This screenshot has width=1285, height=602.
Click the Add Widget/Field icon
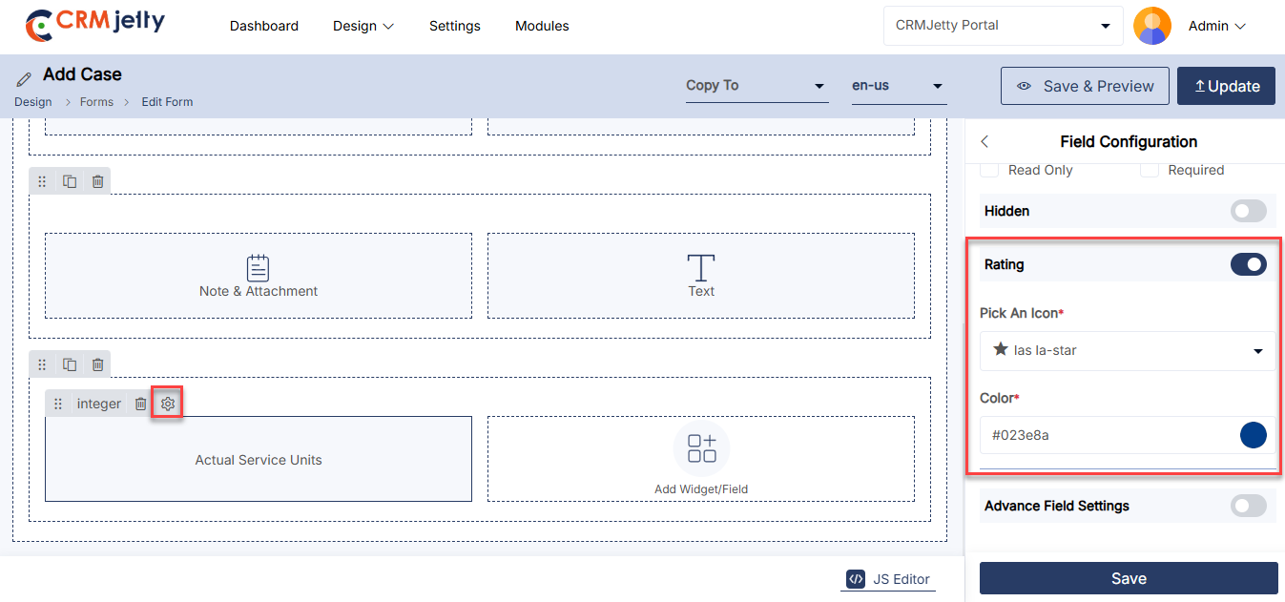point(701,448)
